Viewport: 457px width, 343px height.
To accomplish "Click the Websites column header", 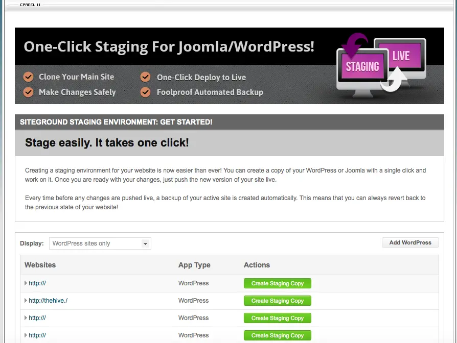I will [40, 265].
